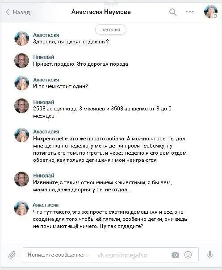Click the сегодня date pill

click(111, 30)
